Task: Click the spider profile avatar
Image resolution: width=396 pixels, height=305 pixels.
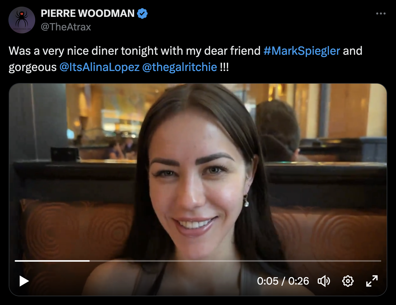Action: 22,20
